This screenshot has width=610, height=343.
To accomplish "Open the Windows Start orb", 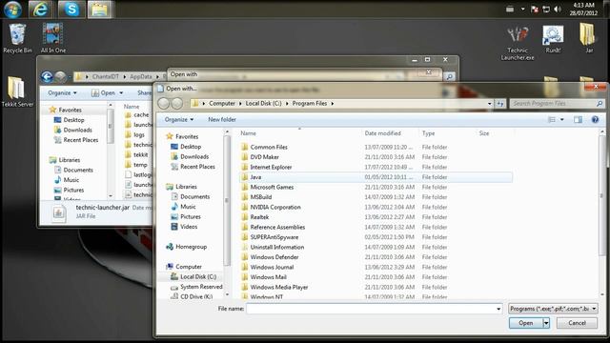I will click(x=12, y=10).
